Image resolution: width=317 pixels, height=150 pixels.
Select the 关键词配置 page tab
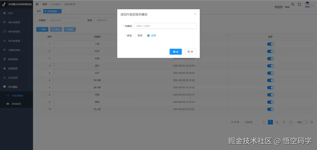click(52, 11)
